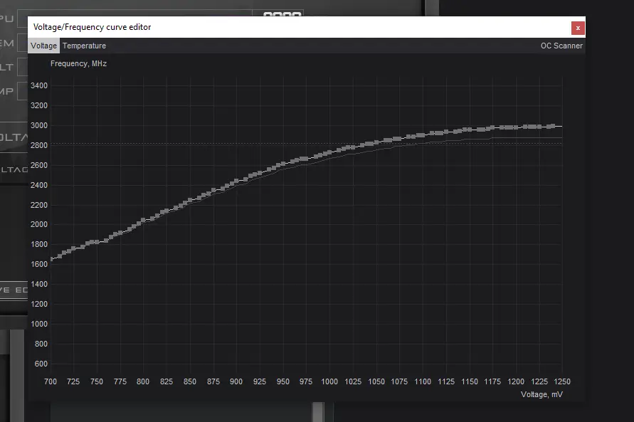Select the curve point at 1175 mV
Image resolution: width=634 pixels, height=422 pixels.
(x=492, y=127)
